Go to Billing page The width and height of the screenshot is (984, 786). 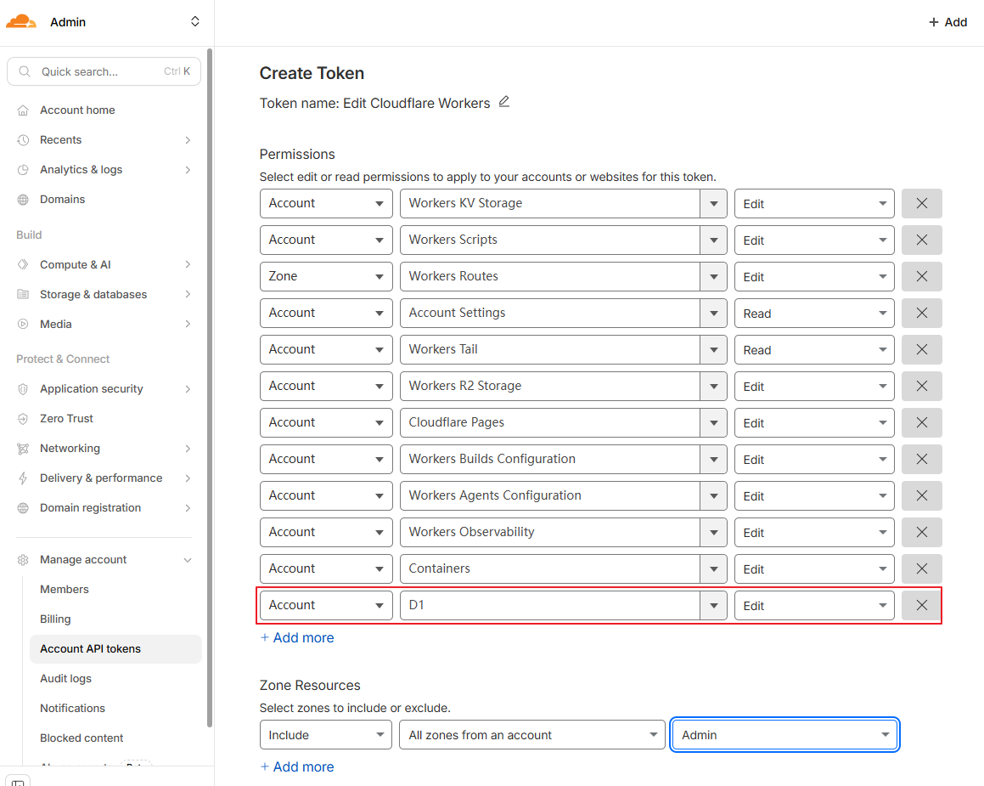point(55,619)
